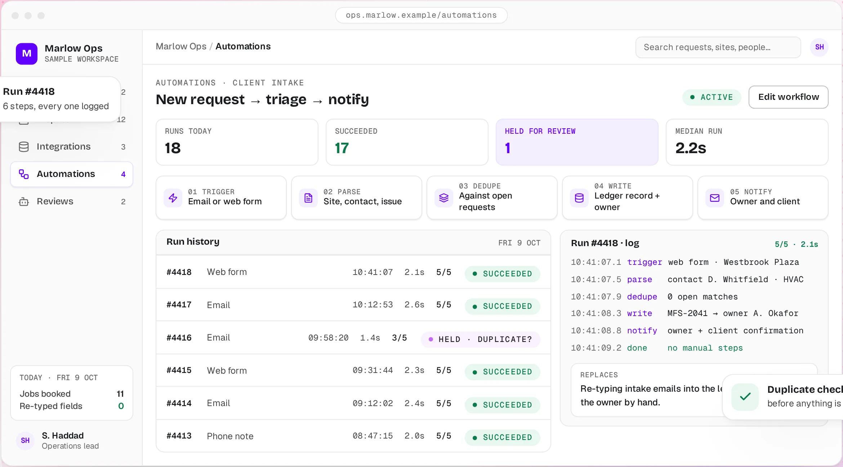
Task: Click the Edit workflow button
Action: (x=788, y=97)
